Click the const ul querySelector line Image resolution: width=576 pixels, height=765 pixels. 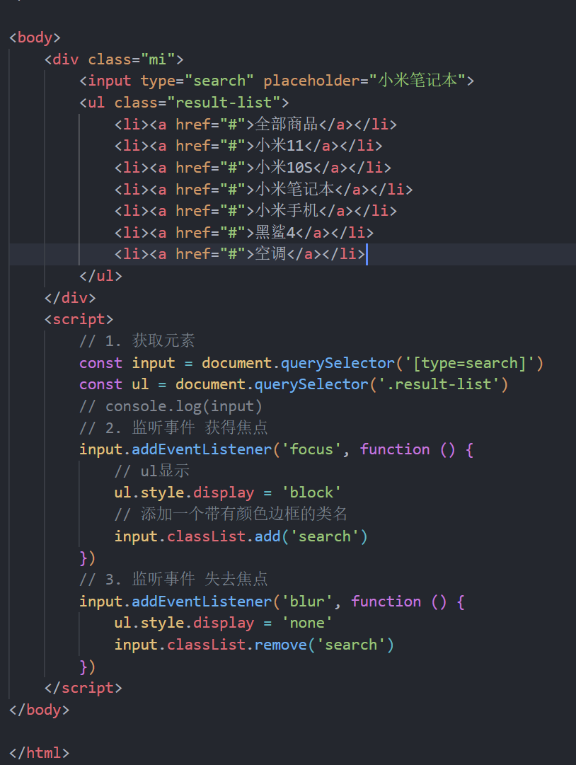coord(294,384)
